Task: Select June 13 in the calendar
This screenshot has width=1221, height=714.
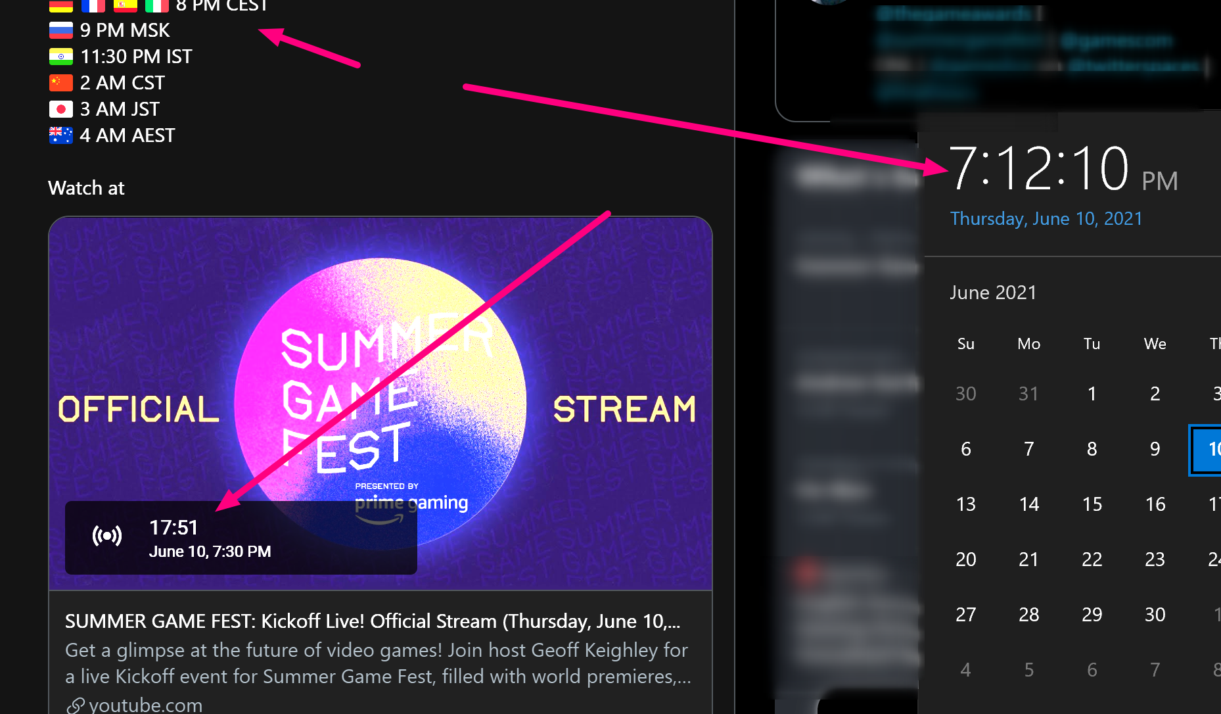Action: (966, 504)
